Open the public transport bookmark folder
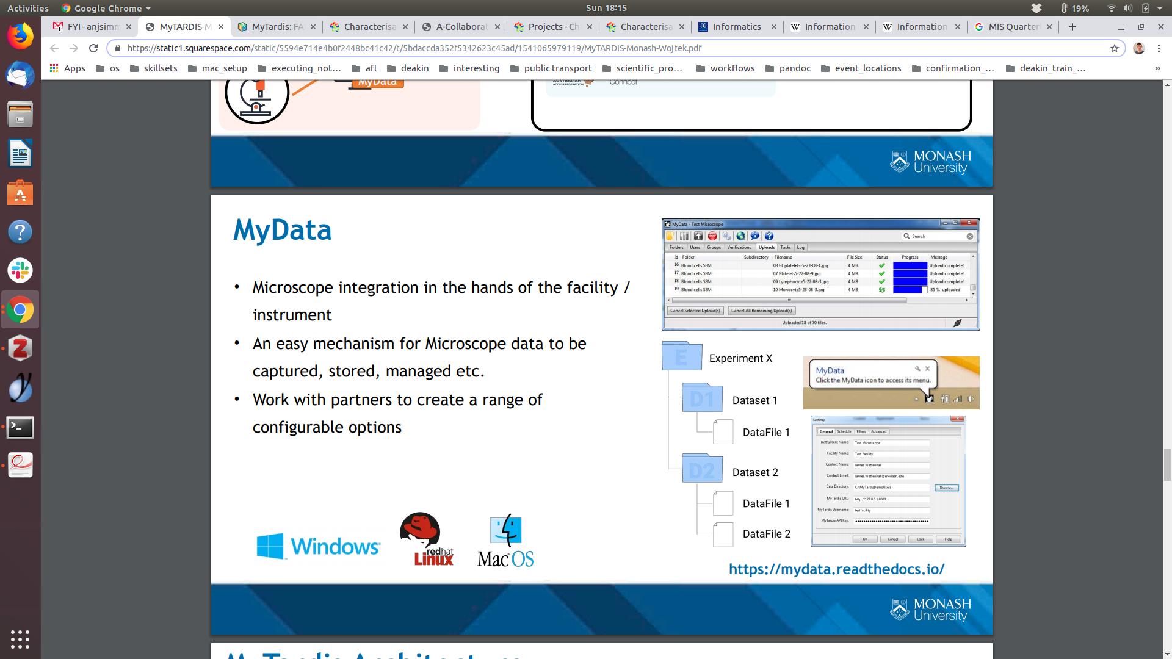The height and width of the screenshot is (659, 1172). 551,68
